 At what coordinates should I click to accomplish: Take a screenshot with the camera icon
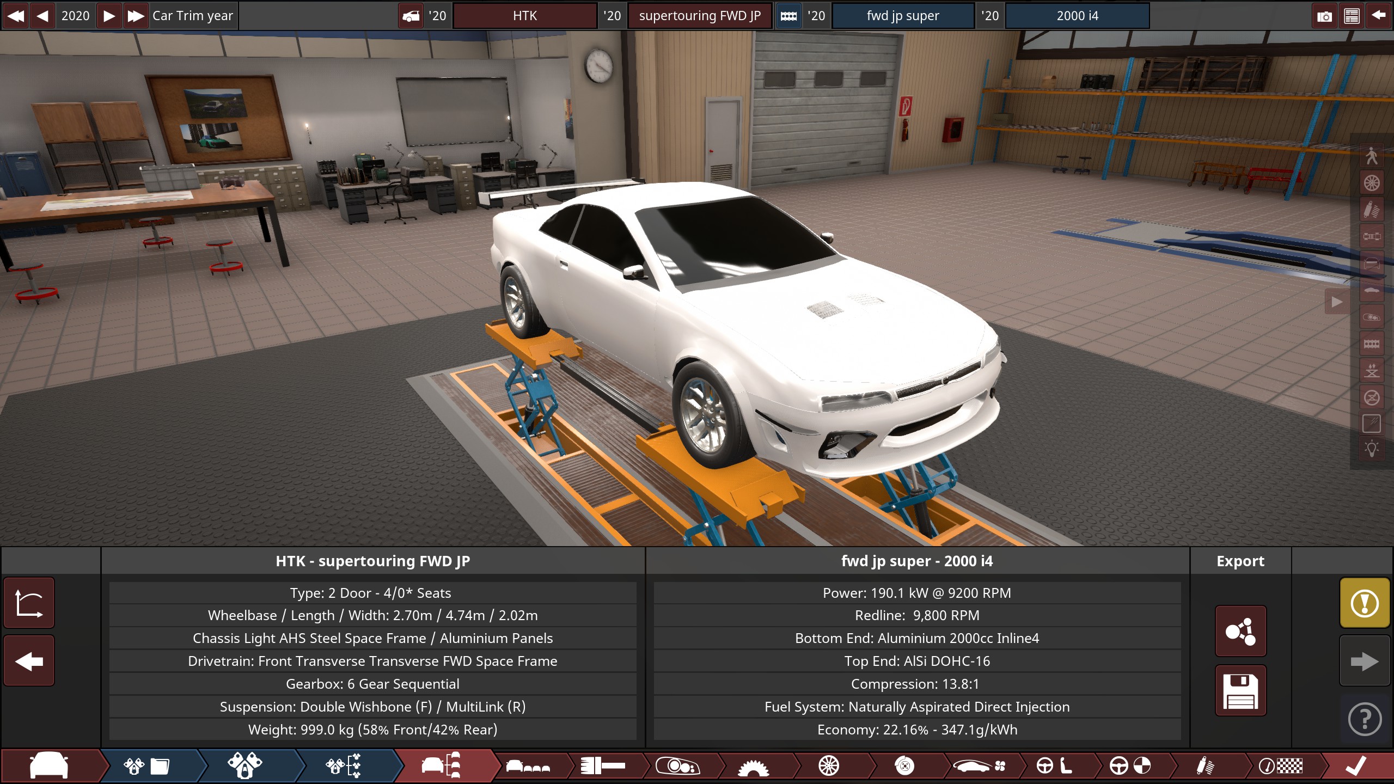coord(1324,15)
